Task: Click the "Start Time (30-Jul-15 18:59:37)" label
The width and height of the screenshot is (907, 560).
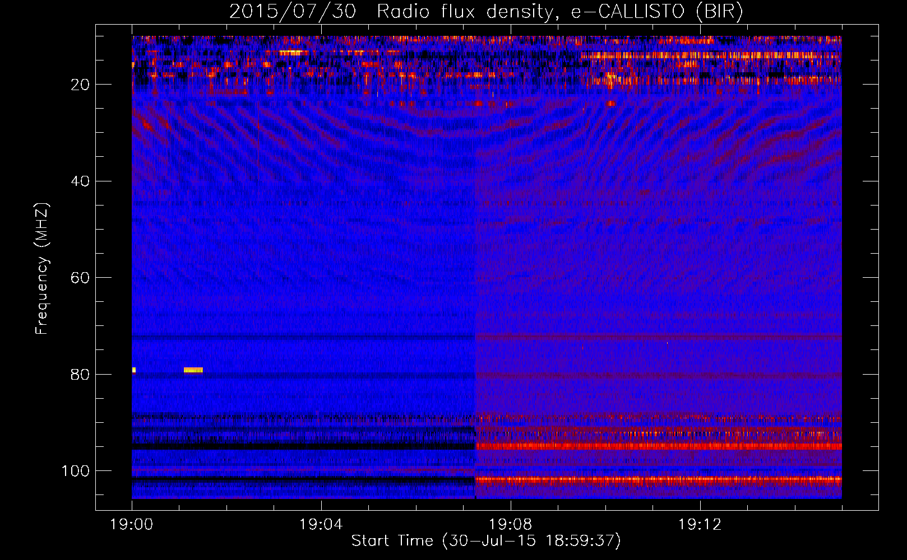Action: 486,541
